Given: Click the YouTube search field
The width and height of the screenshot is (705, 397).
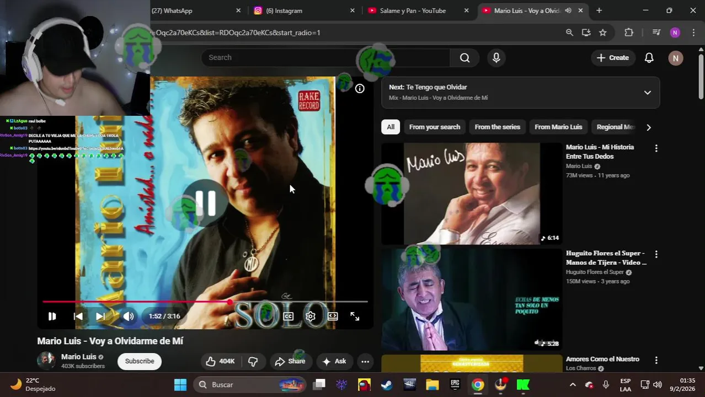Looking at the screenshot, I should [325, 57].
